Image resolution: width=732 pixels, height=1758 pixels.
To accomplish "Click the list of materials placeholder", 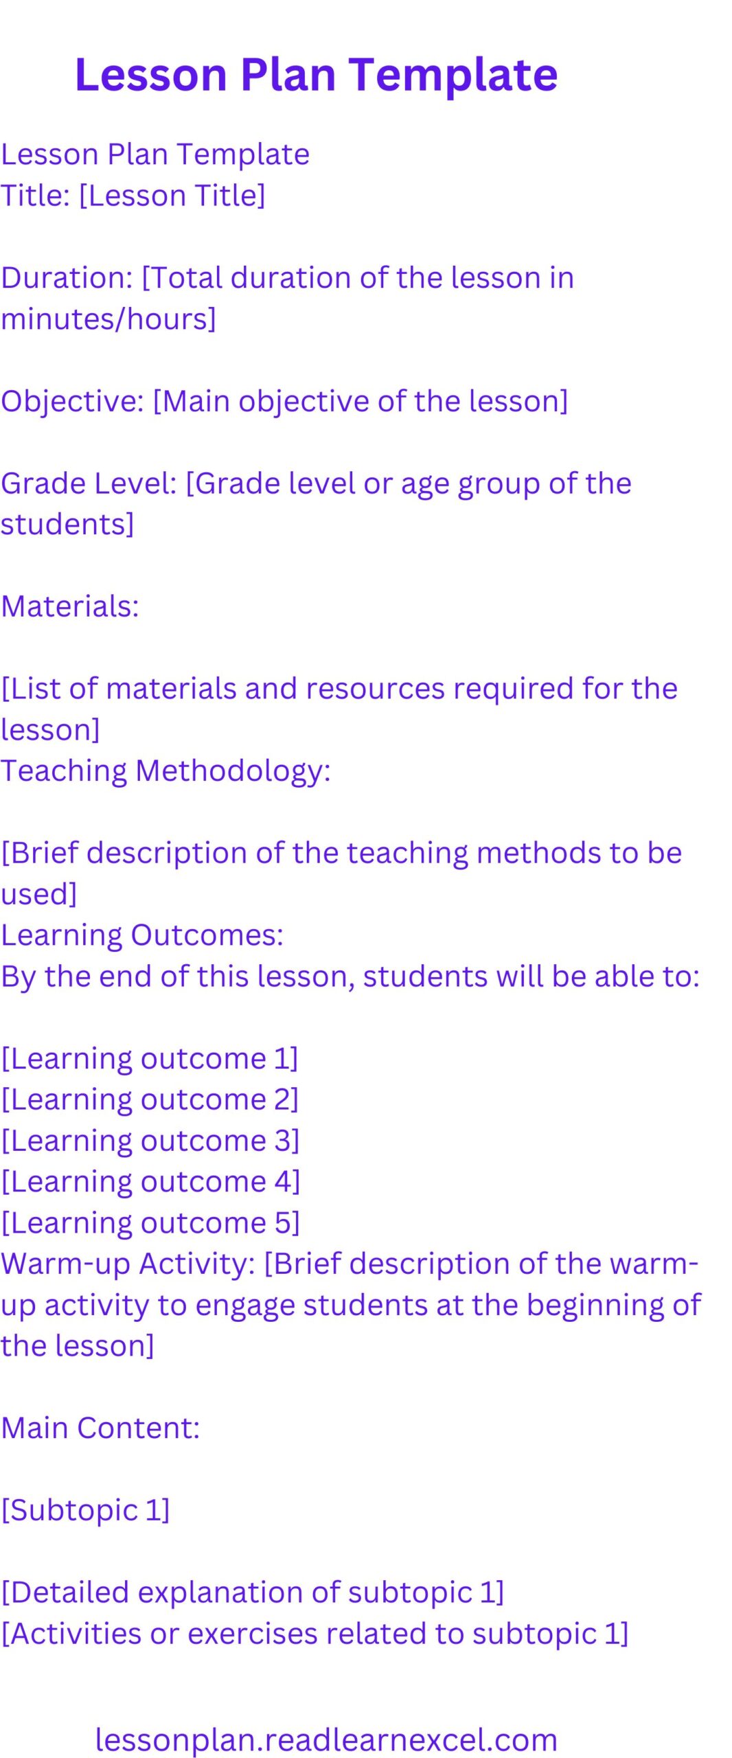I will tap(339, 709).
